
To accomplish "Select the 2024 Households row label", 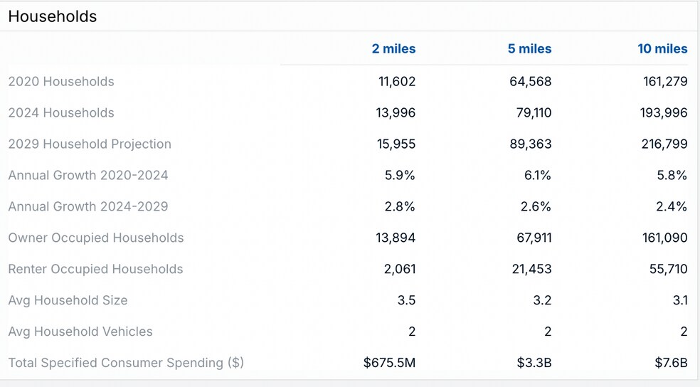I will (61, 113).
